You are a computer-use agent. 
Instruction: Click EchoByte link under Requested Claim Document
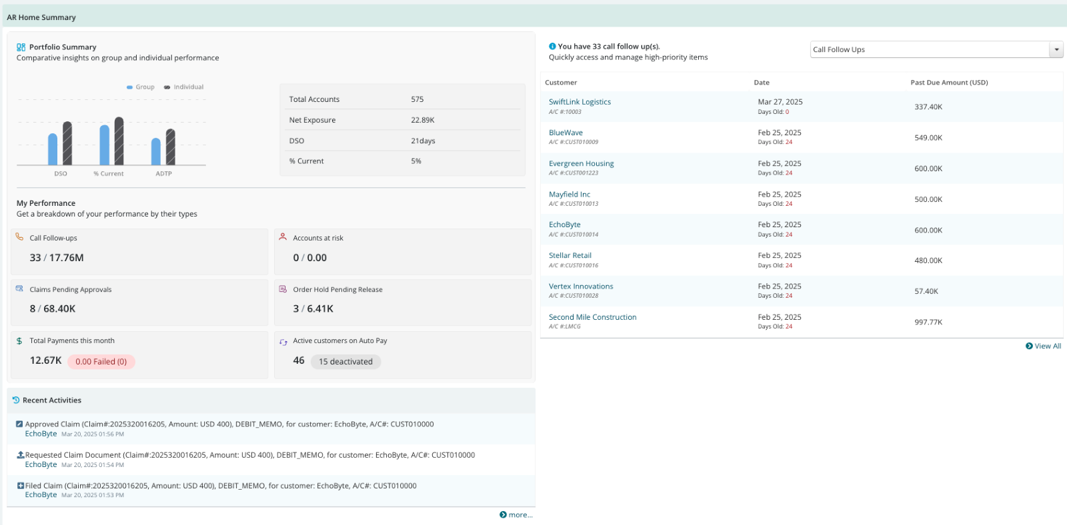(41, 464)
